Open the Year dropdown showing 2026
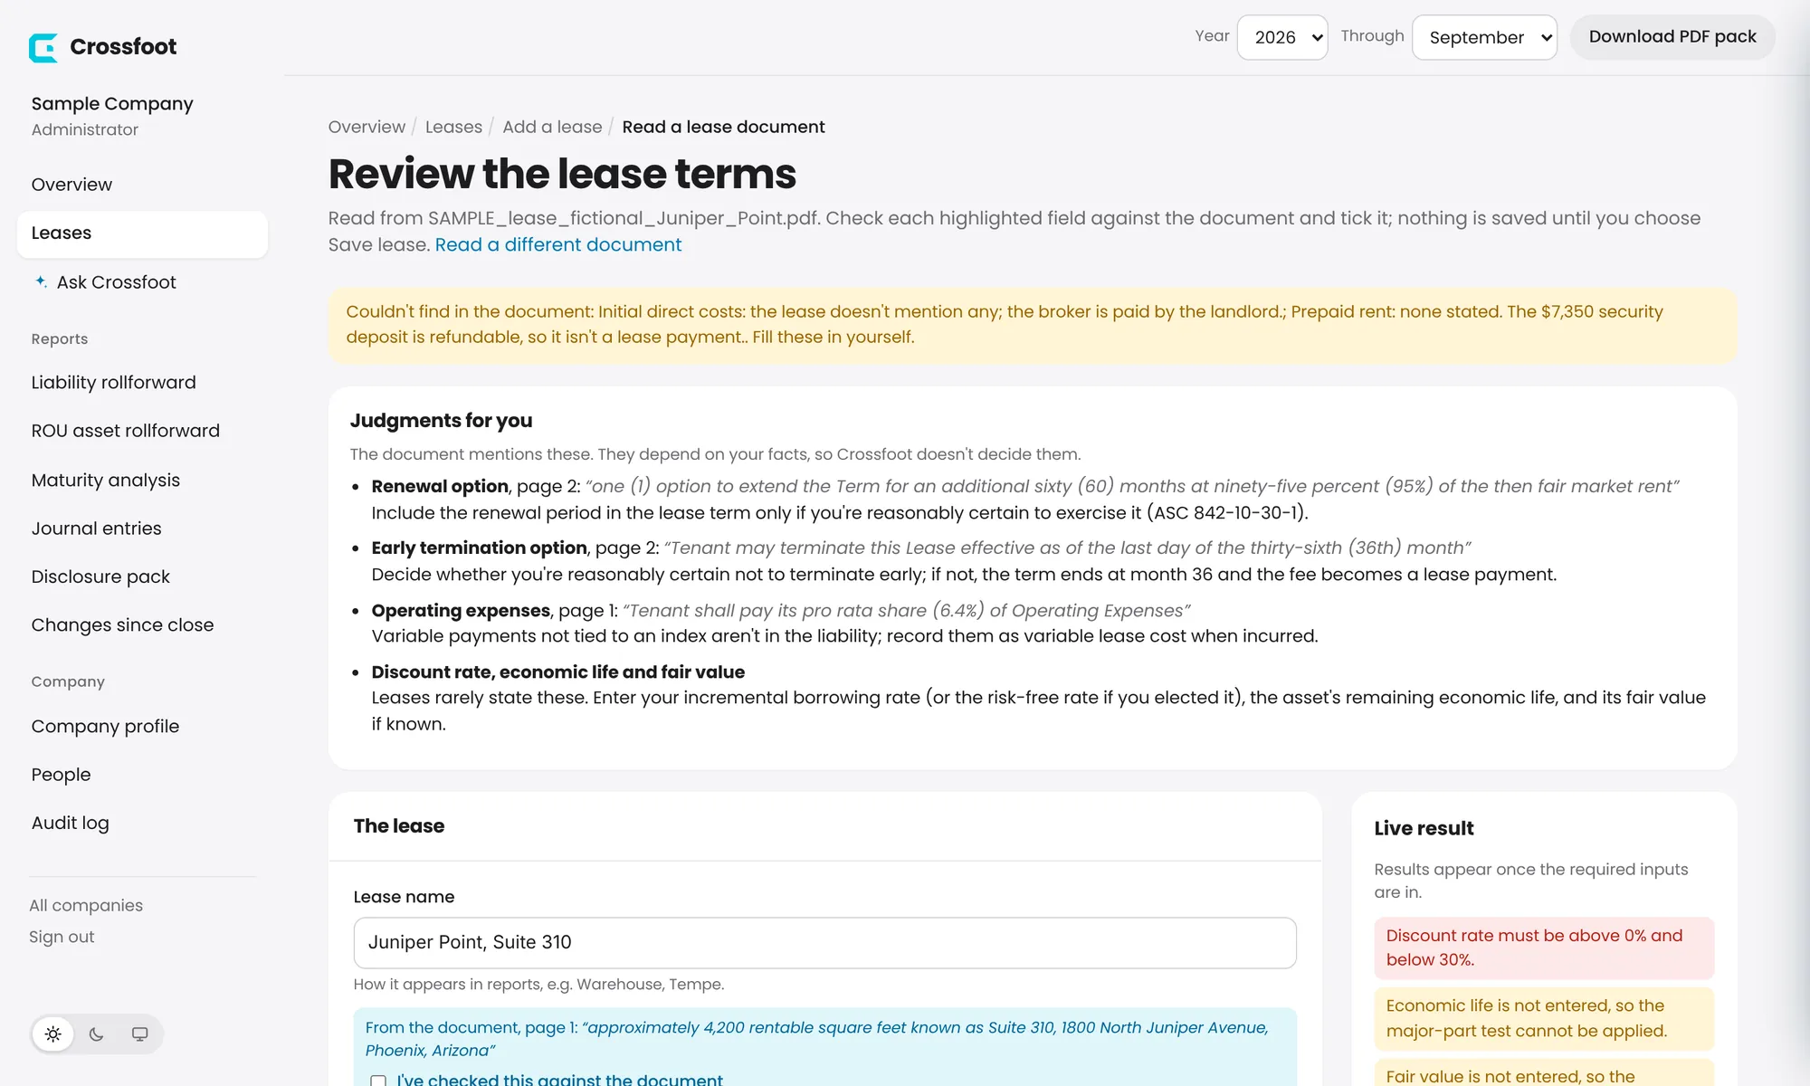This screenshot has width=1810, height=1086. 1282,37
